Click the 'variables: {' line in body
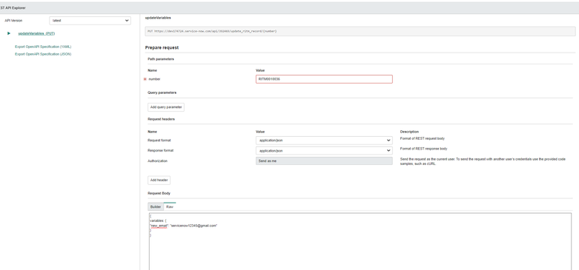This screenshot has height=270, width=579. pyautogui.click(x=158, y=220)
